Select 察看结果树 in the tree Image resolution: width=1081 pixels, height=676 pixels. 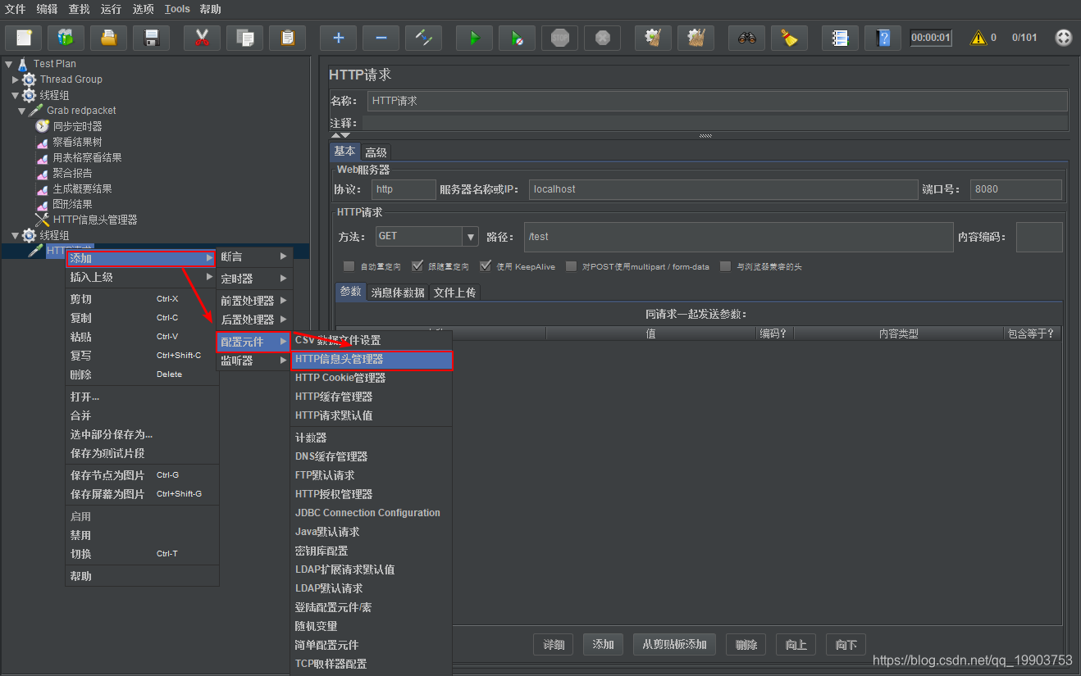(x=77, y=142)
